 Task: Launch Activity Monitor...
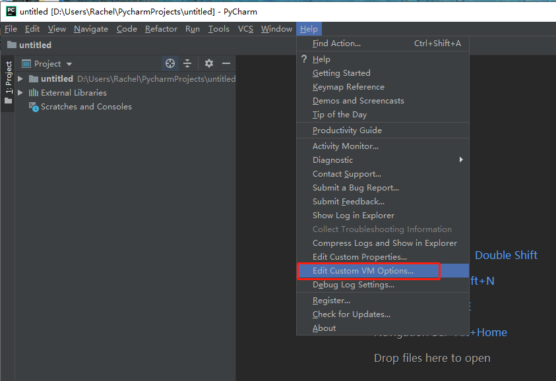(383, 146)
